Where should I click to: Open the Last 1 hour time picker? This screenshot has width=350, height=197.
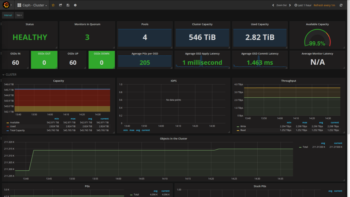point(304,5)
